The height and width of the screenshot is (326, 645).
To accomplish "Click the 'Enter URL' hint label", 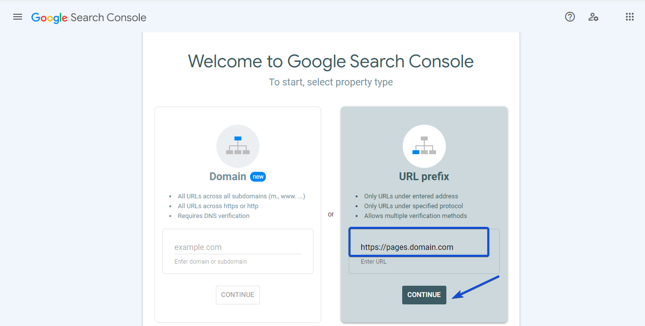I will [374, 262].
